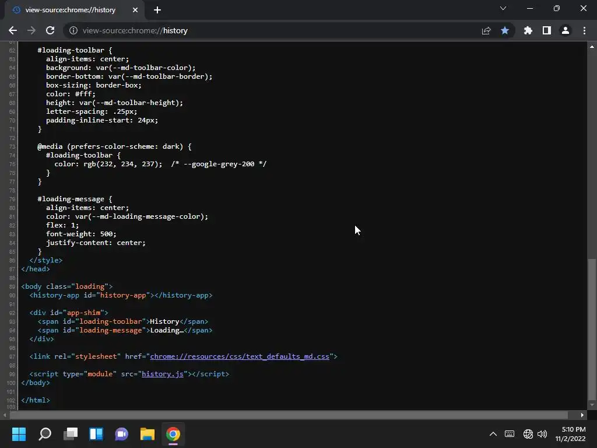Open Windows taskbar search
This screenshot has height=448, width=597.
(x=45, y=434)
